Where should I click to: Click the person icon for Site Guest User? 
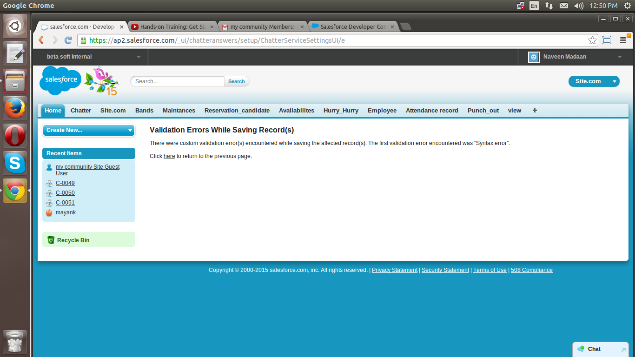[x=49, y=167]
